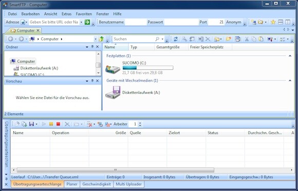This screenshot has width=298, height=191.
Task: Click the remove X icon in queue toolbar
Action: (67, 124)
